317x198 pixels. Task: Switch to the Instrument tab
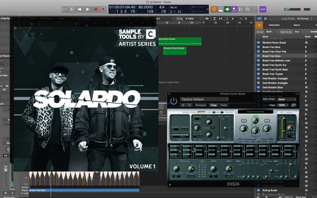click(274, 25)
